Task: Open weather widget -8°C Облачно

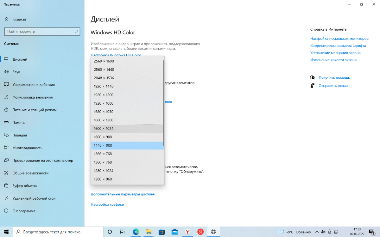Action: pyautogui.click(x=294, y=232)
